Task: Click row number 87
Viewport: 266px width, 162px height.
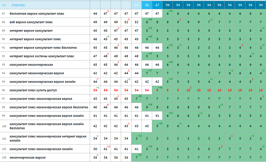Action: [4, 14]
